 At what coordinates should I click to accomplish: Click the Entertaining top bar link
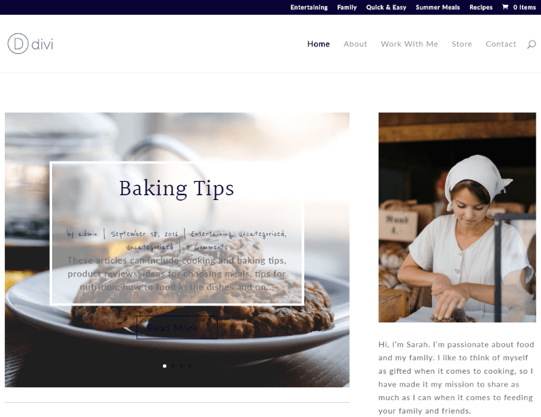(309, 7)
